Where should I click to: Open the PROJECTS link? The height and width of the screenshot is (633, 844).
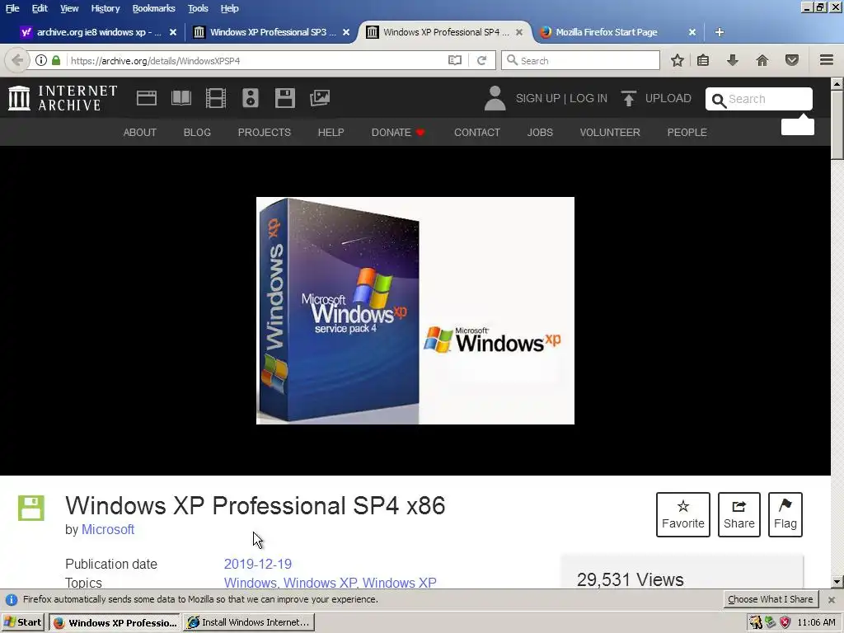coord(265,133)
